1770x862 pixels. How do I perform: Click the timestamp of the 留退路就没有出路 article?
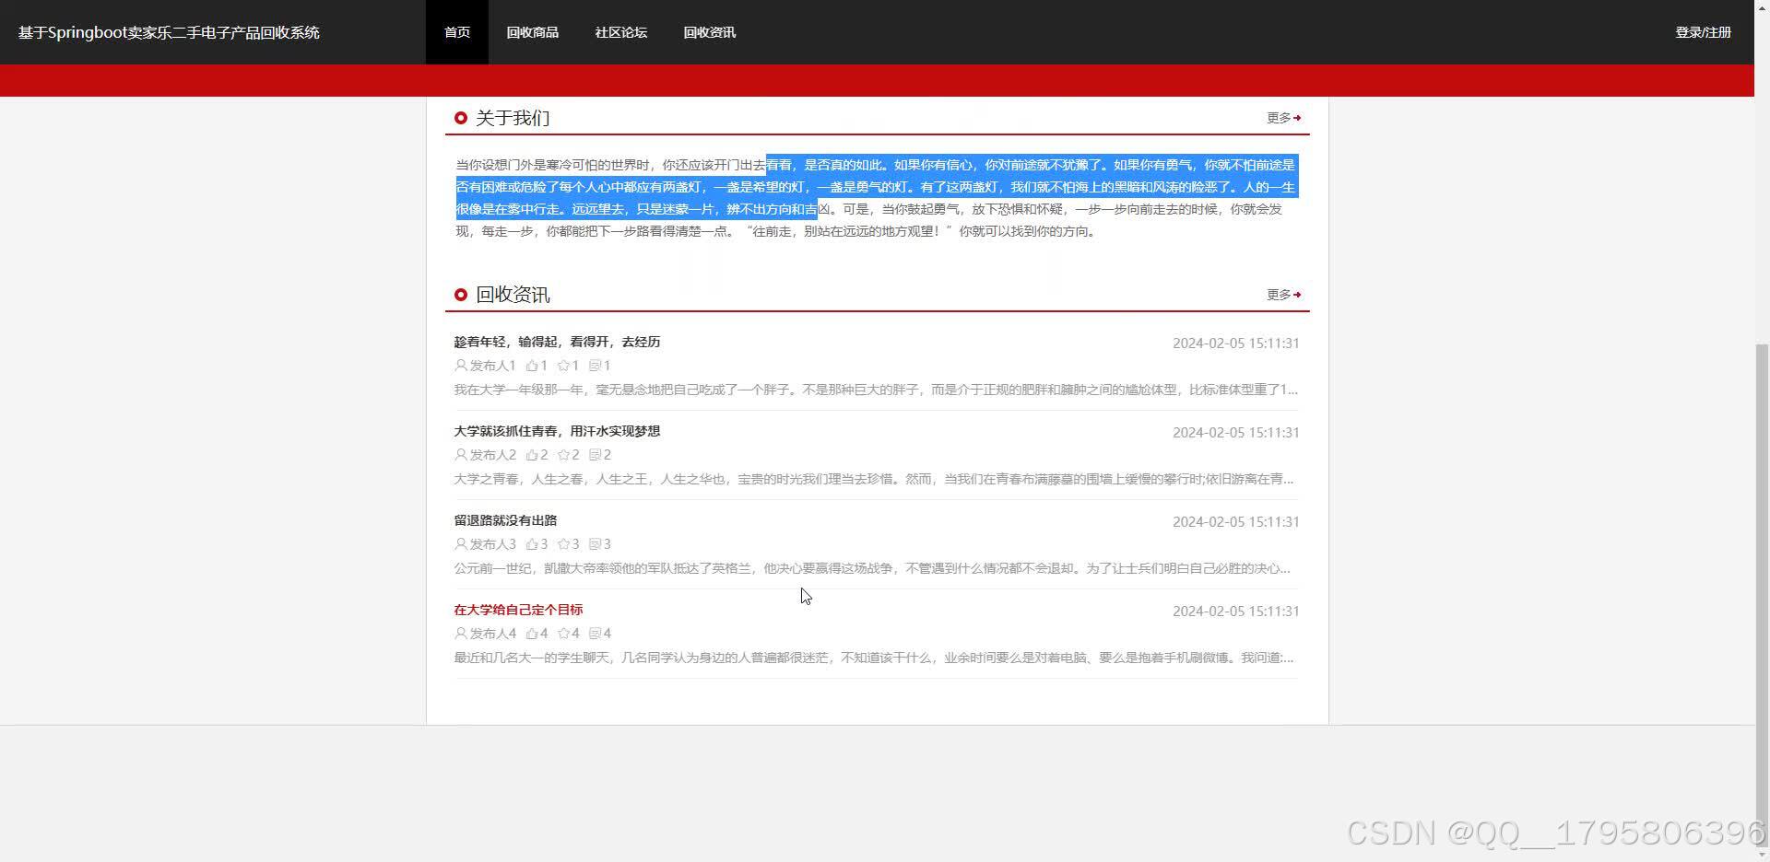point(1235,522)
